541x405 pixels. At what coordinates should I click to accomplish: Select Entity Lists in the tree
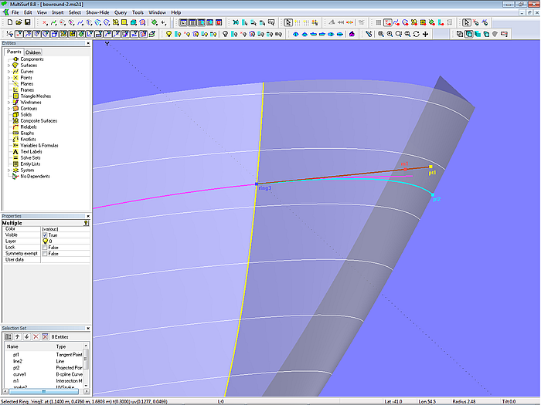pos(31,164)
